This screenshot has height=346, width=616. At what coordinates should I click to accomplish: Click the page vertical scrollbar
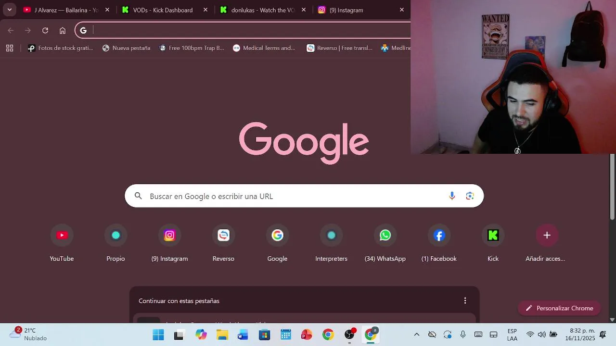(612, 186)
